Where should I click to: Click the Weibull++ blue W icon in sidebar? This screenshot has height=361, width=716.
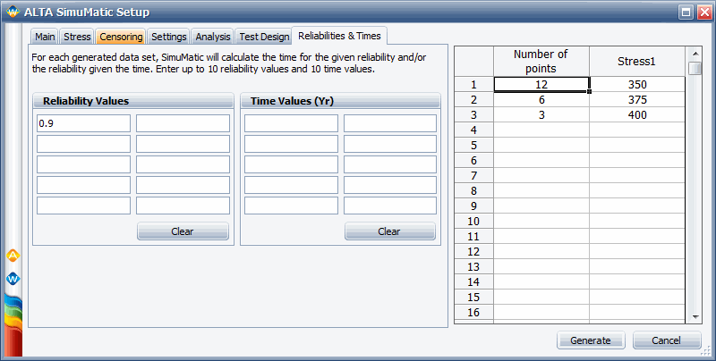tap(13, 279)
